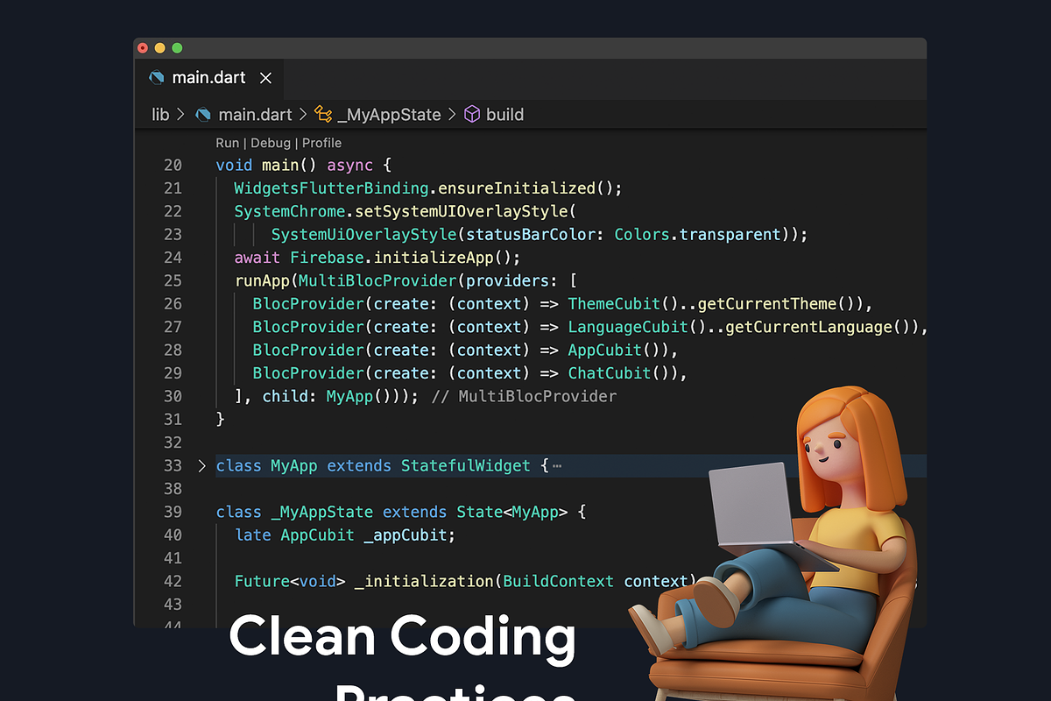Click 'ensureInitialized' on line 21

(517, 188)
